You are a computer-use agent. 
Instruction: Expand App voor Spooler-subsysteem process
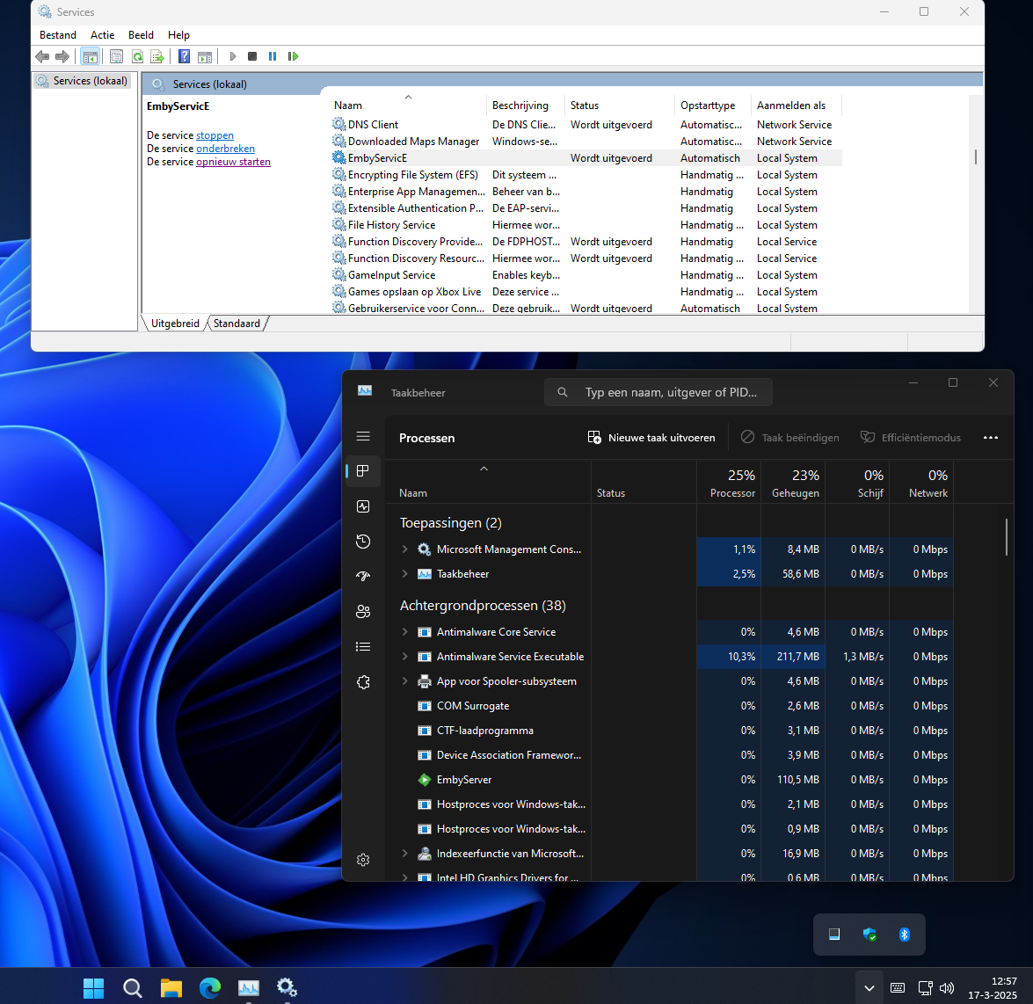coord(404,681)
